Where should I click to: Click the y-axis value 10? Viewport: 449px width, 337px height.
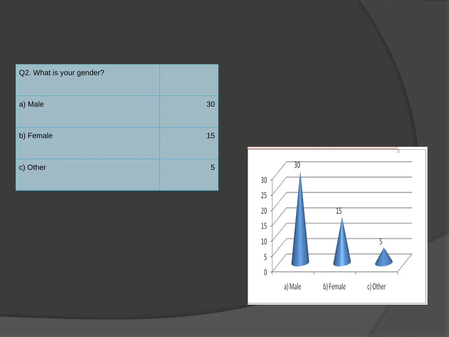click(x=264, y=241)
